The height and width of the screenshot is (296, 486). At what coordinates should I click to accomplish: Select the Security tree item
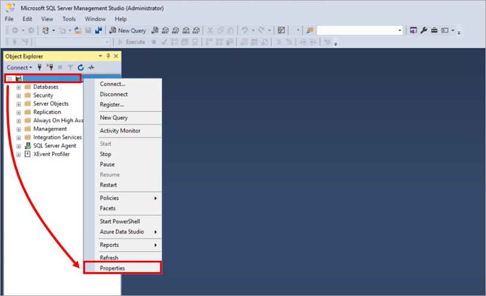(43, 95)
